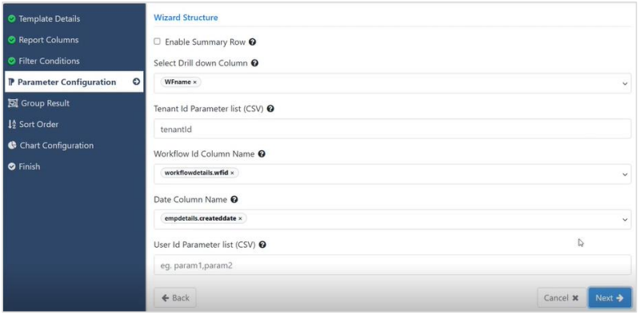Click the green check icon beside Template Details
The width and height of the screenshot is (640, 315).
(x=12, y=18)
